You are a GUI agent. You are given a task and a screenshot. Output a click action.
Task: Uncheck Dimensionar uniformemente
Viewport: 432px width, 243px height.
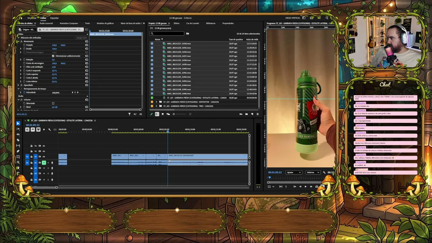[53, 56]
